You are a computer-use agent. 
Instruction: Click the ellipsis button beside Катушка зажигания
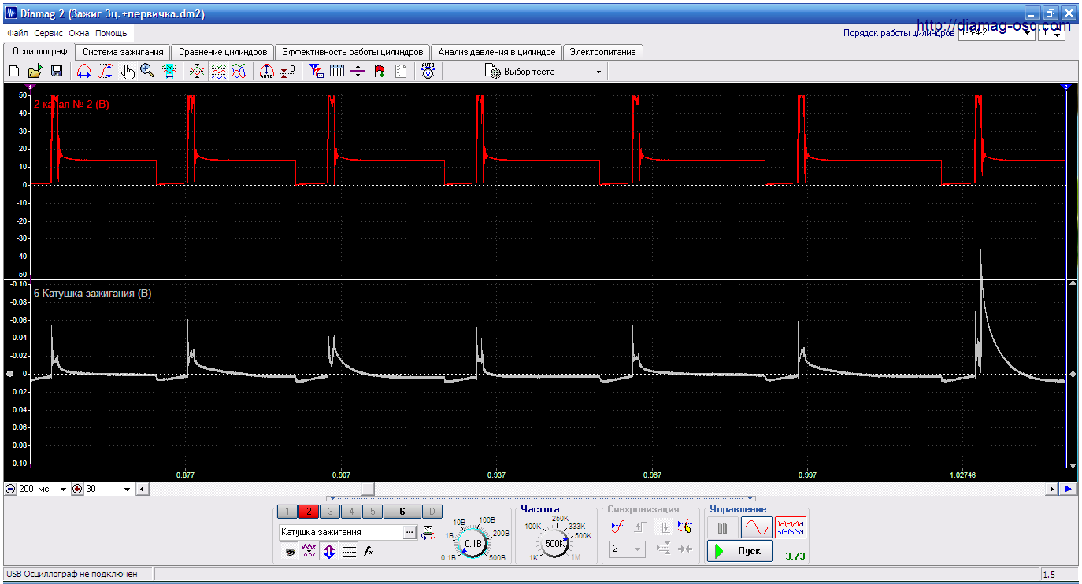[409, 533]
